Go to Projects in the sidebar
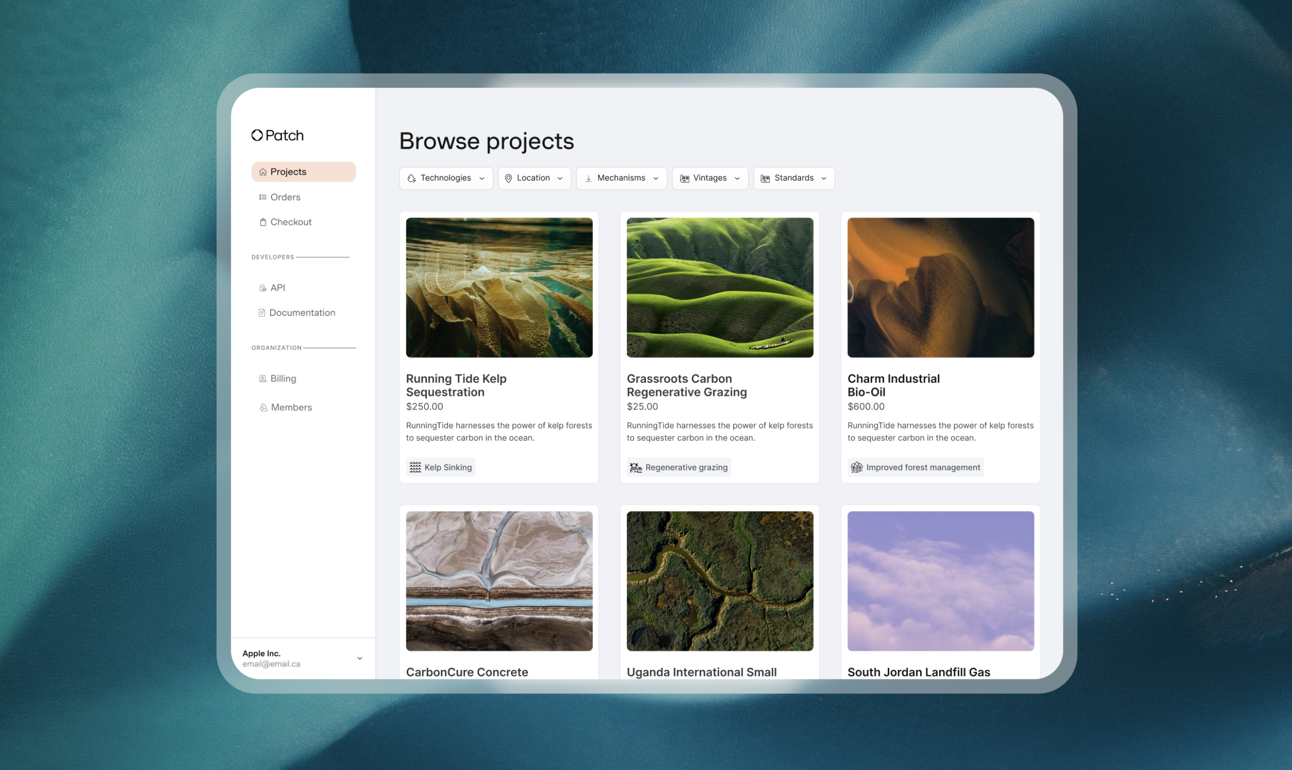 pyautogui.click(x=304, y=171)
